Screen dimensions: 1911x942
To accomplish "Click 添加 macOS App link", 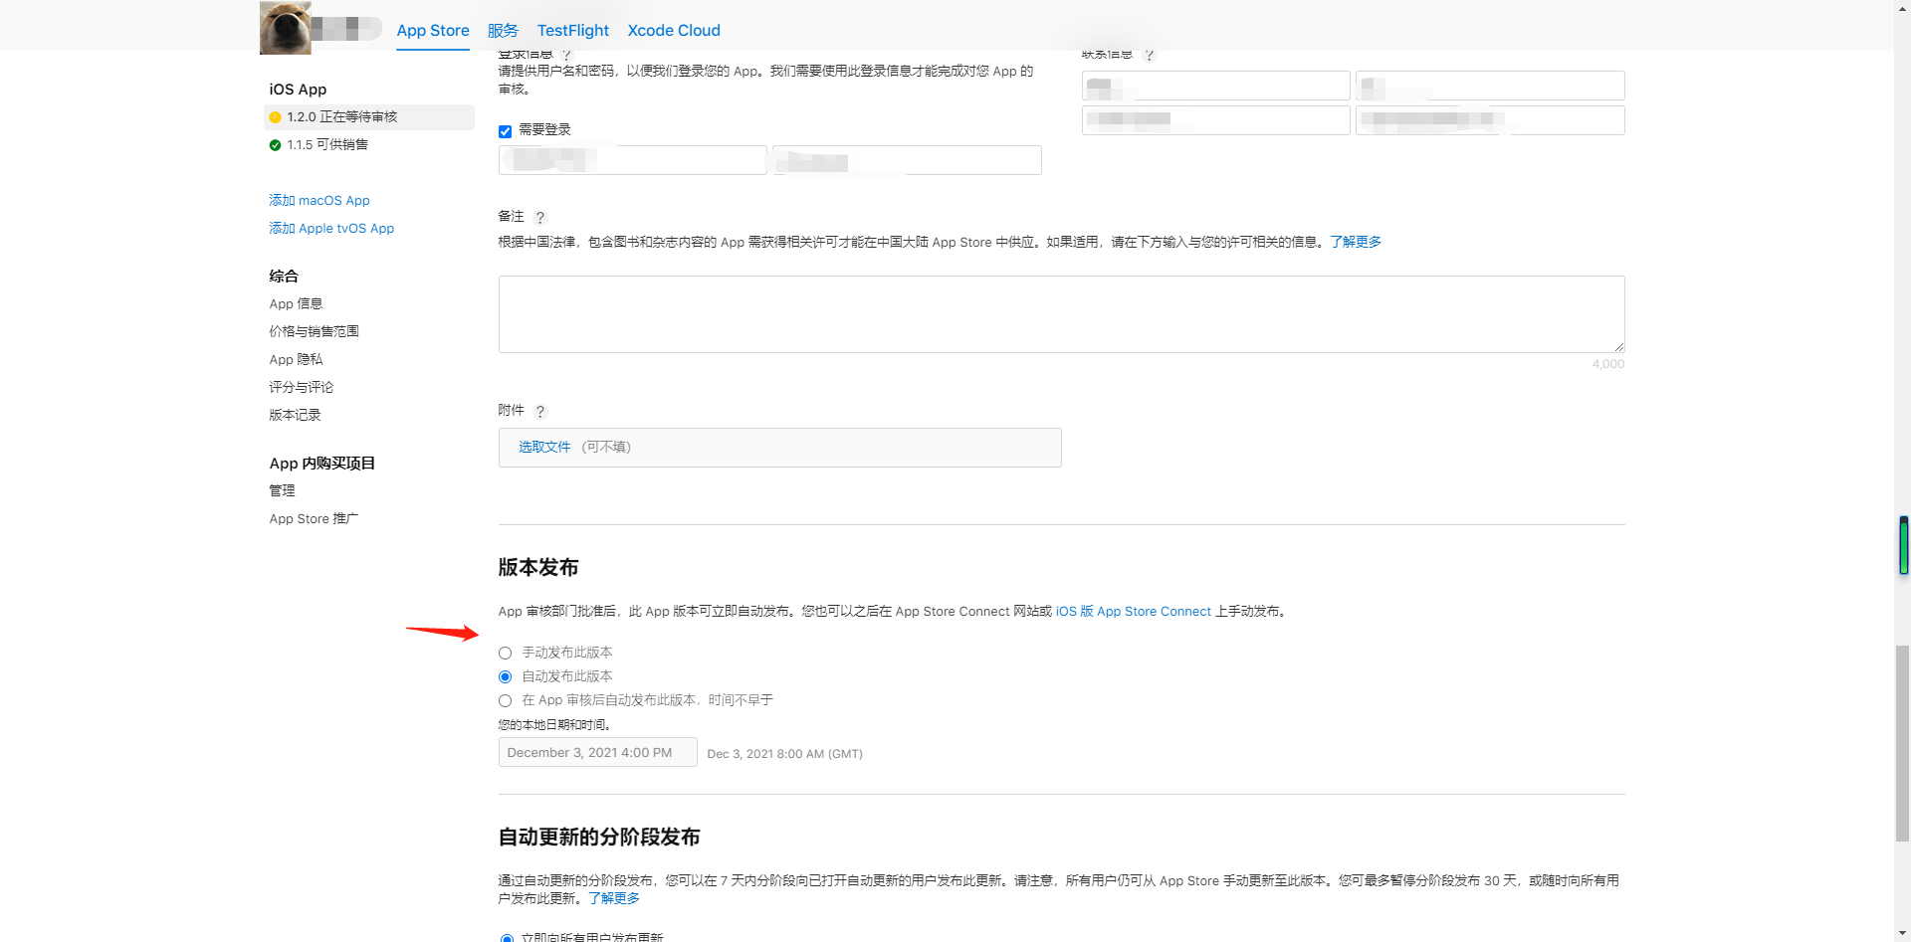I will pos(319,201).
